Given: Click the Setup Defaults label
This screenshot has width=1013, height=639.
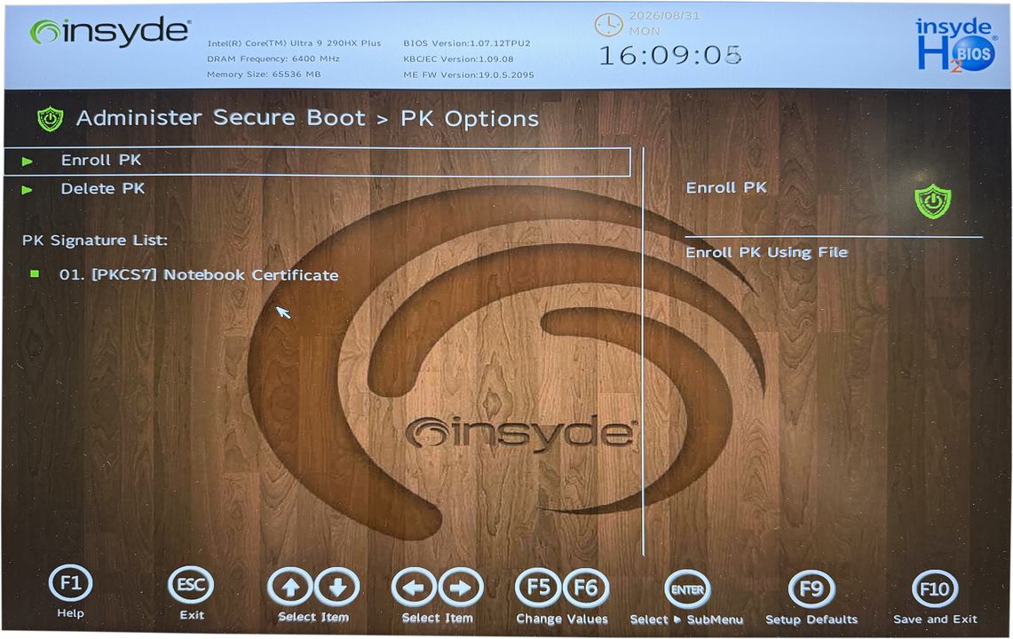Looking at the screenshot, I should [811, 619].
